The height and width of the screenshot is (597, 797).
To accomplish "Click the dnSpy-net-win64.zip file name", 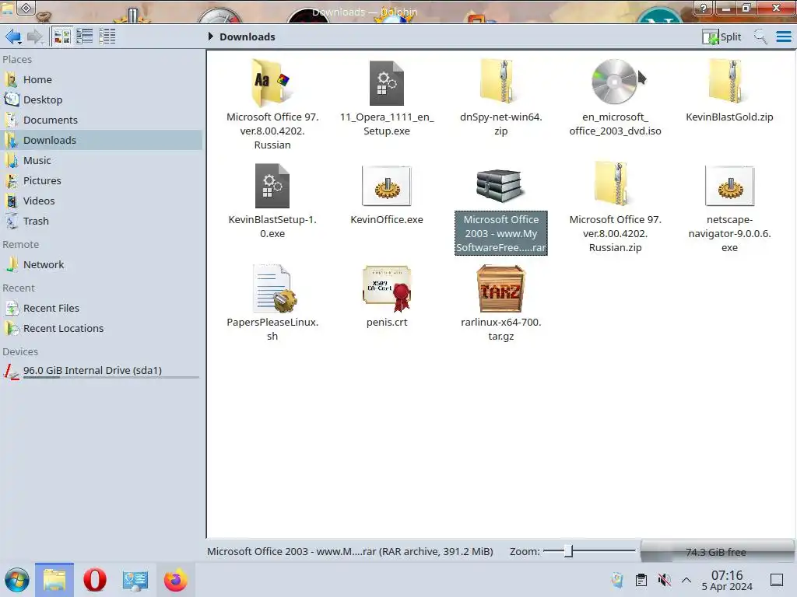I will pyautogui.click(x=501, y=124).
